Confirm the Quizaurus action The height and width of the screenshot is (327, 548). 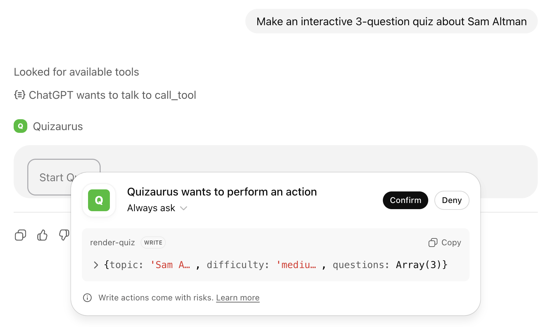pos(405,200)
